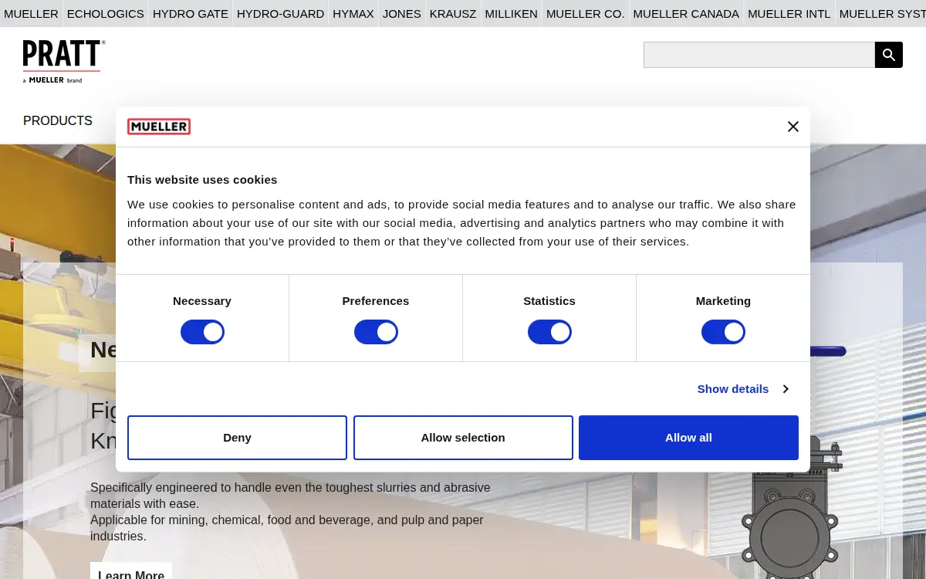Open the MUELLER CO. brand link
The height and width of the screenshot is (579, 926).
586,13
